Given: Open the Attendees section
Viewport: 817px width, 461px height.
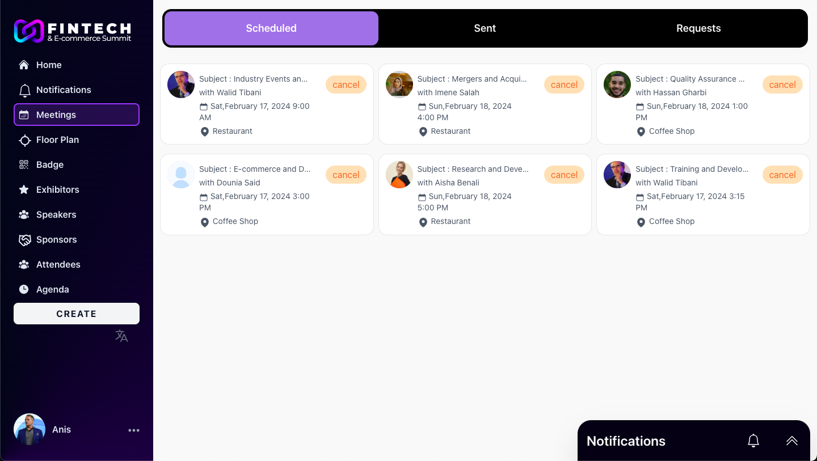Looking at the screenshot, I should [58, 264].
